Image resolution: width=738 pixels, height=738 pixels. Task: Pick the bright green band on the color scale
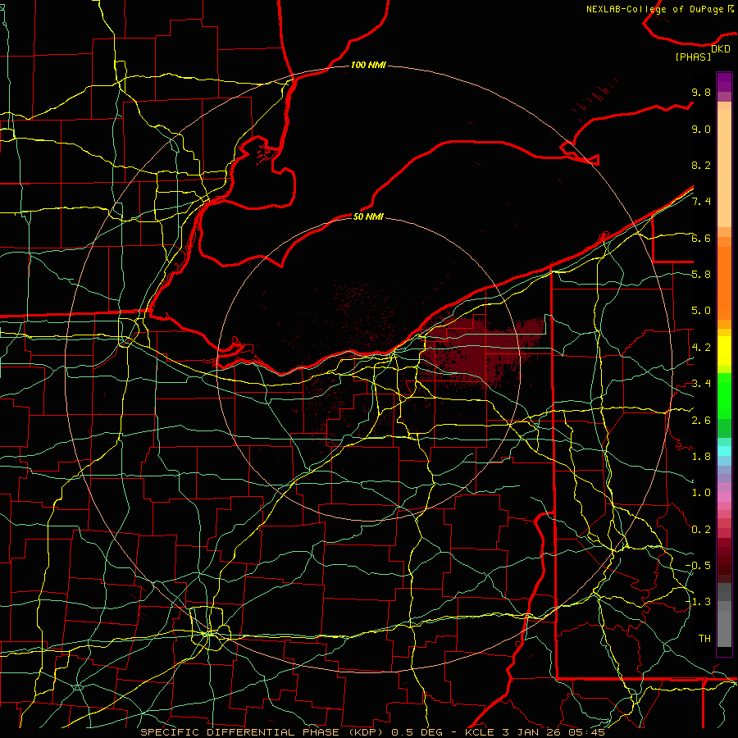click(x=724, y=395)
